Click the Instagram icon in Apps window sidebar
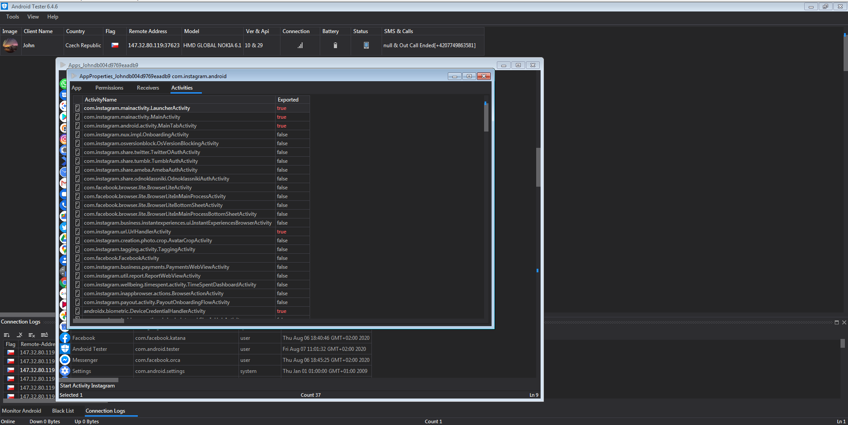The width and height of the screenshot is (848, 425). (x=64, y=139)
